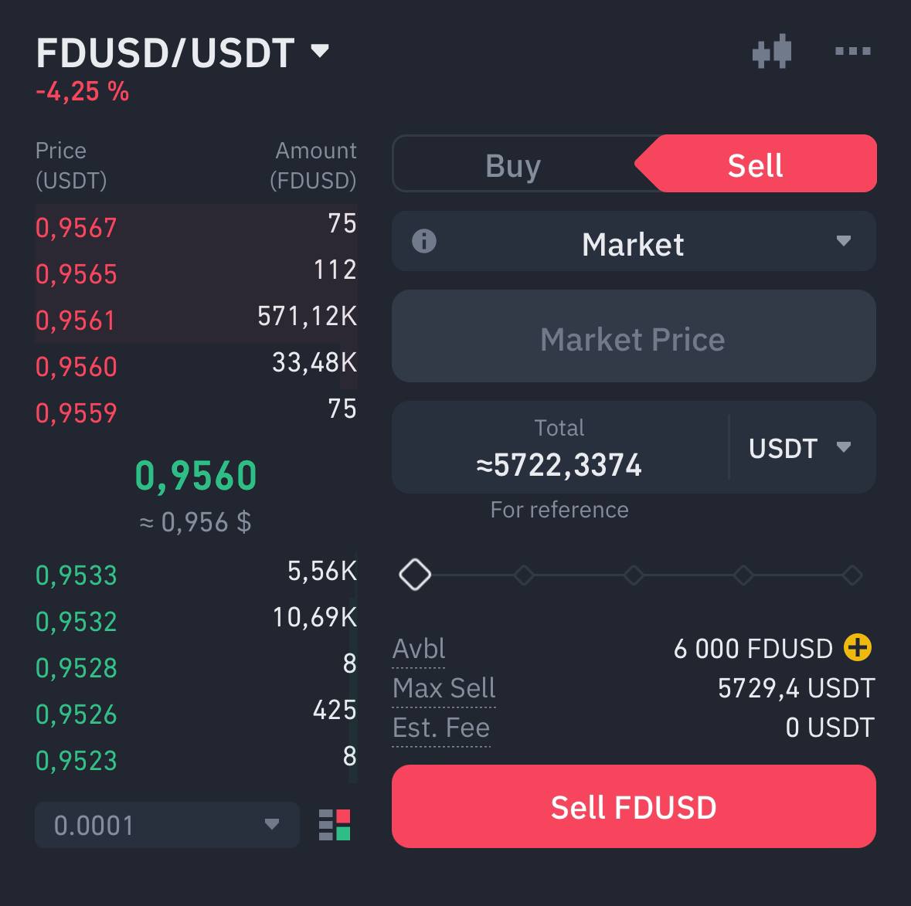Viewport: 911px width, 906px height.
Task: Open the 0.0001 price precision dropdown
Action: point(167,825)
